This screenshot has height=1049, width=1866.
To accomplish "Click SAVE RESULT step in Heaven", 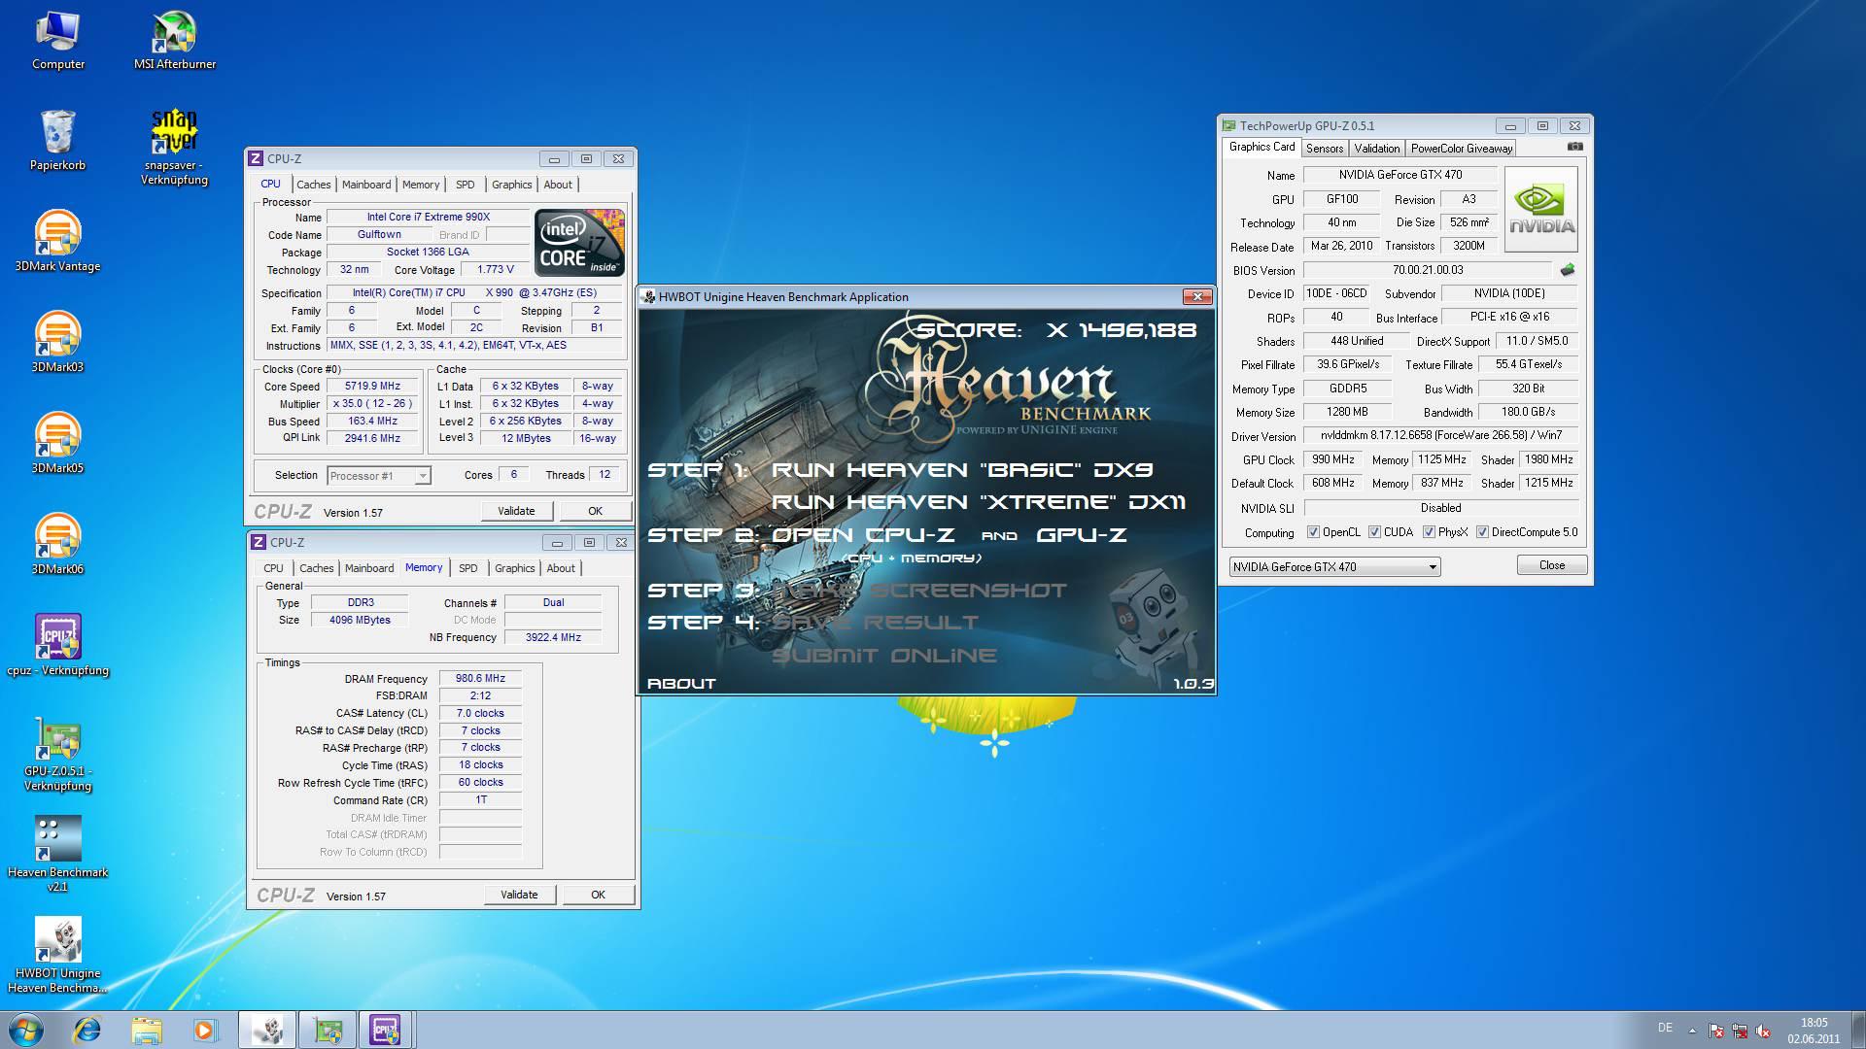I will coord(875,623).
